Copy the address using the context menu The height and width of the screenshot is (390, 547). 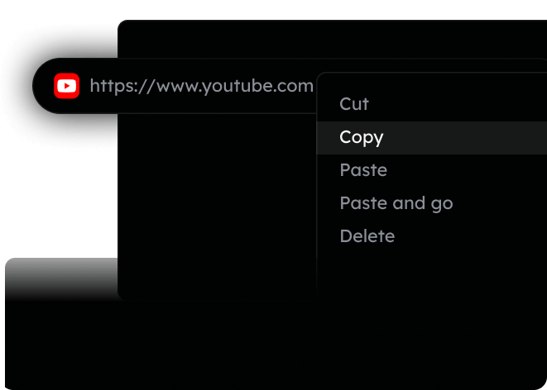point(362,137)
